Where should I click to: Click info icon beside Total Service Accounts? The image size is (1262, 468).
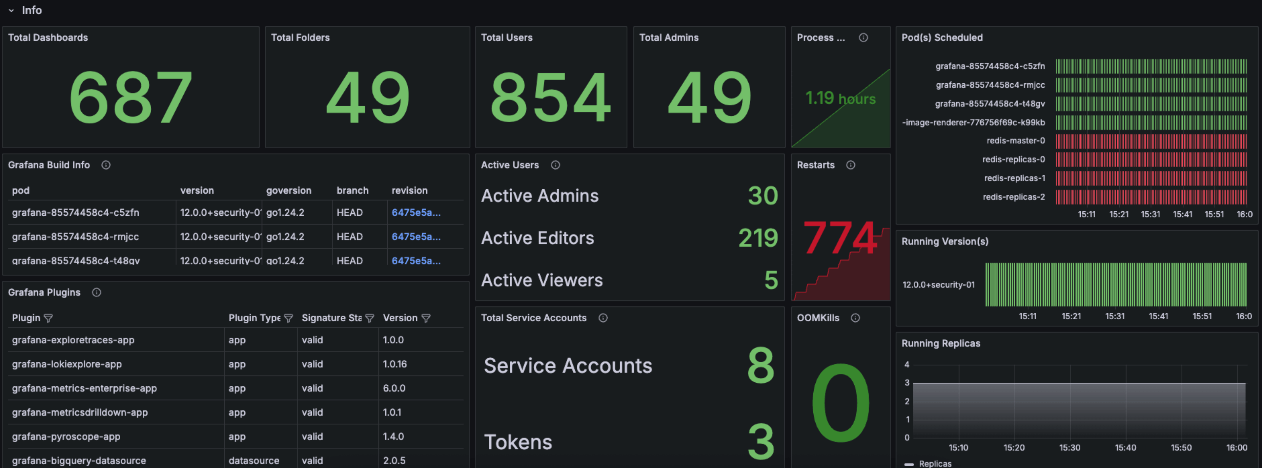[603, 318]
